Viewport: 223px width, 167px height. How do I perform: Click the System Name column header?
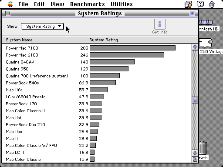[x=19, y=40]
